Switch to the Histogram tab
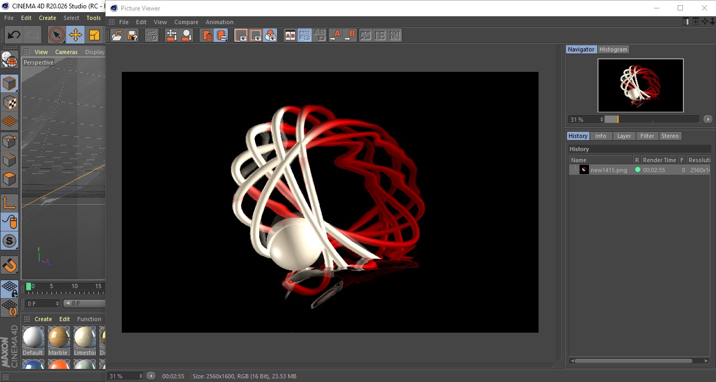This screenshot has height=382, width=716. pos(613,49)
